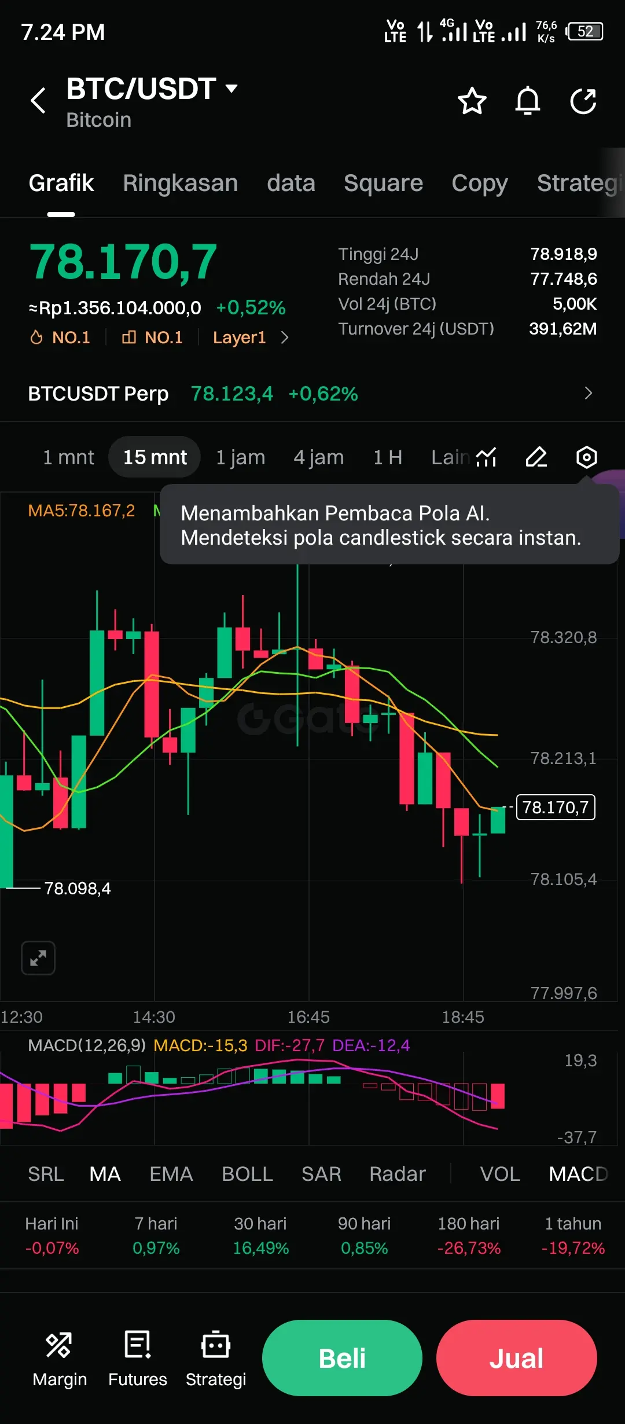Open the drawing pencil tool
Viewport: 625px width, 1424px height.
pos(536,457)
